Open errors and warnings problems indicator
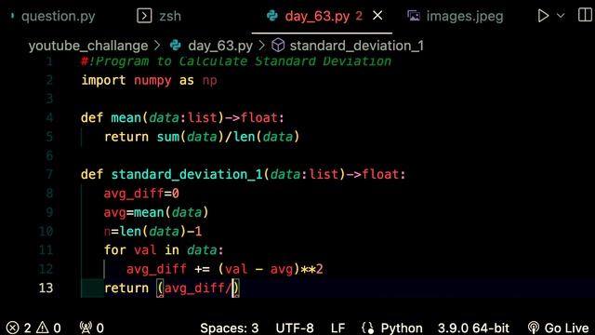This screenshot has height=335, width=595. point(33,328)
